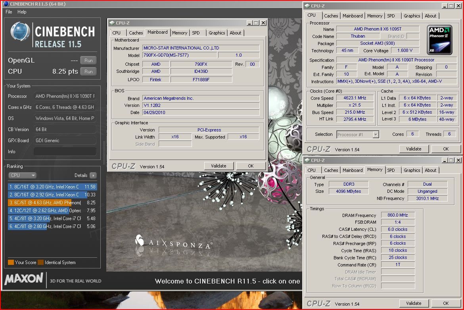The width and height of the screenshot is (464, 310).
Task: Open the Mainboard tab in the top-right CPU-Z window
Action: point(353,16)
